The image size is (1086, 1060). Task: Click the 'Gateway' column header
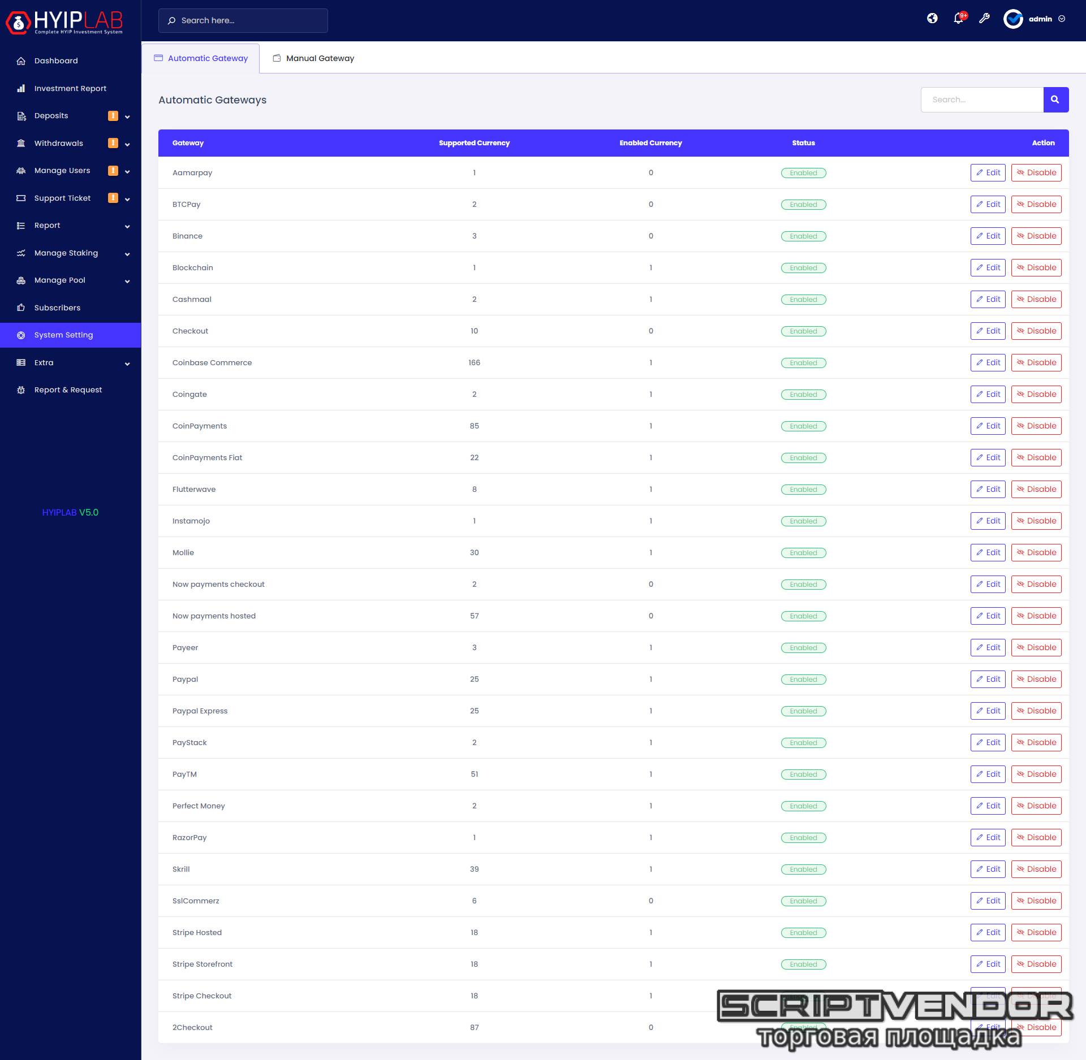tap(188, 143)
